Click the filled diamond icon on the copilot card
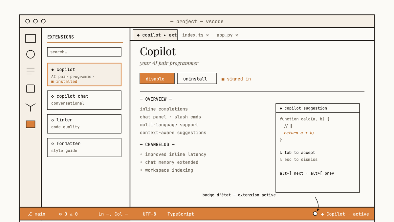394x222 pixels. tap(53, 70)
